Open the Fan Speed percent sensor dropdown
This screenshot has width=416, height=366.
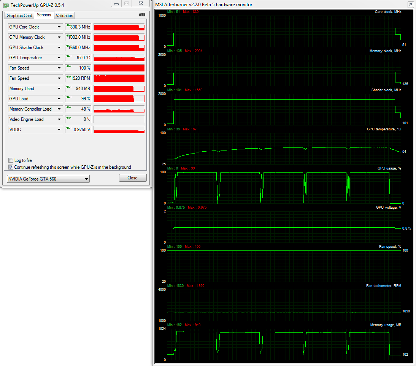tap(59, 68)
